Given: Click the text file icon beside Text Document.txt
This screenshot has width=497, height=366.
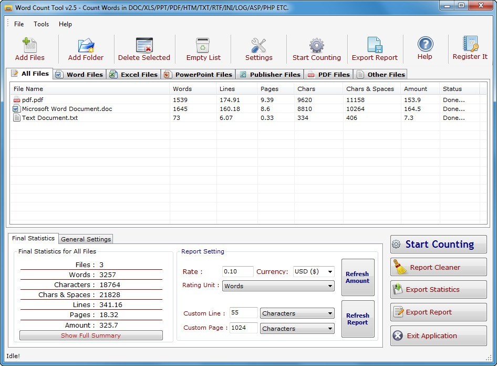Looking at the screenshot, I should (x=16, y=118).
